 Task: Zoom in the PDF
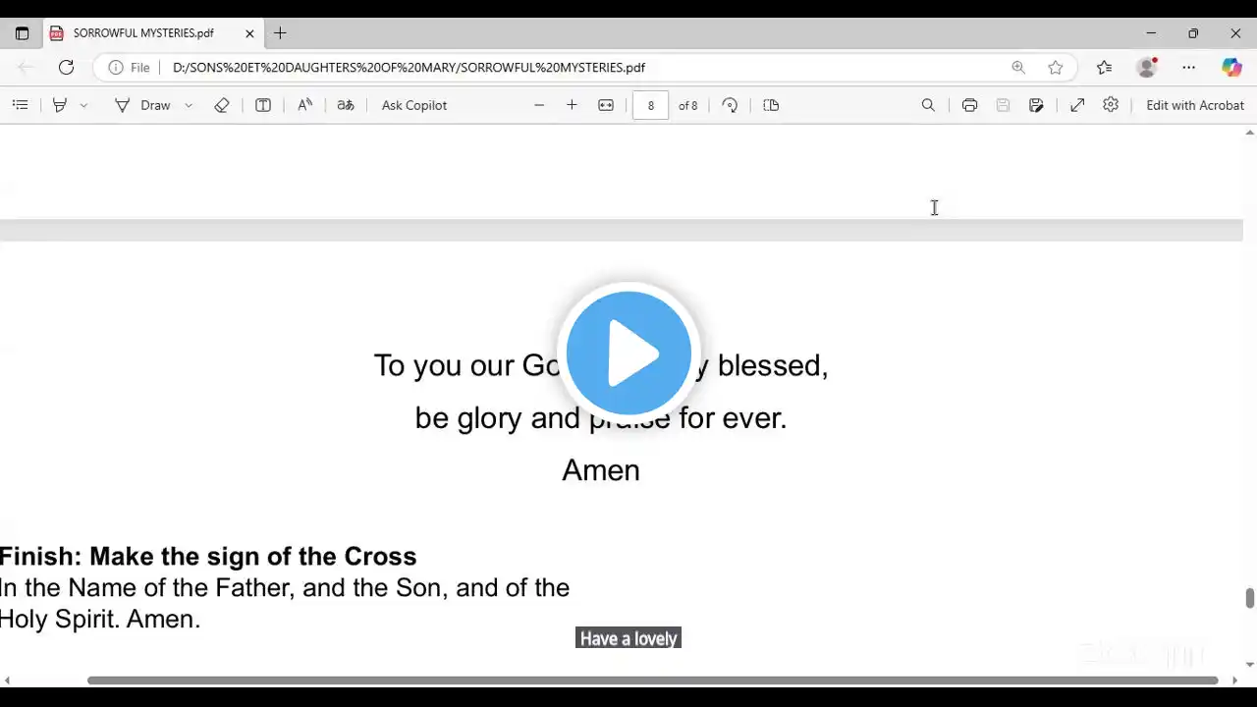572,105
